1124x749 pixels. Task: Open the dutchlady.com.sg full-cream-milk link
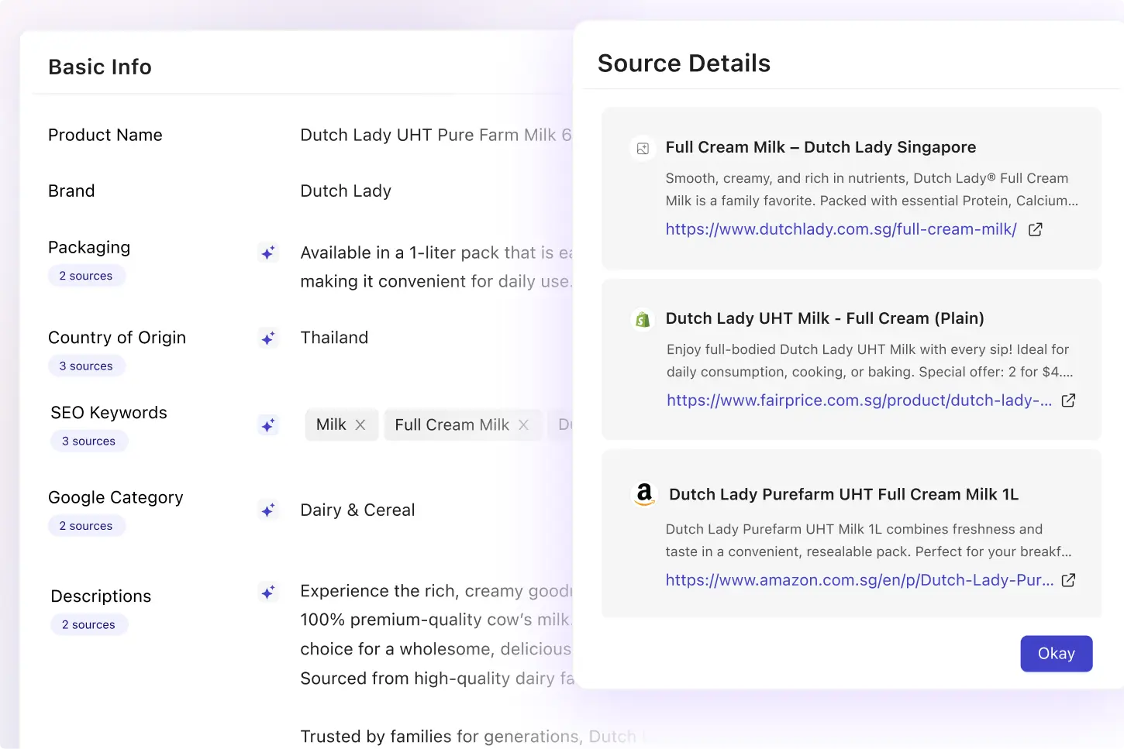pyautogui.click(x=841, y=229)
